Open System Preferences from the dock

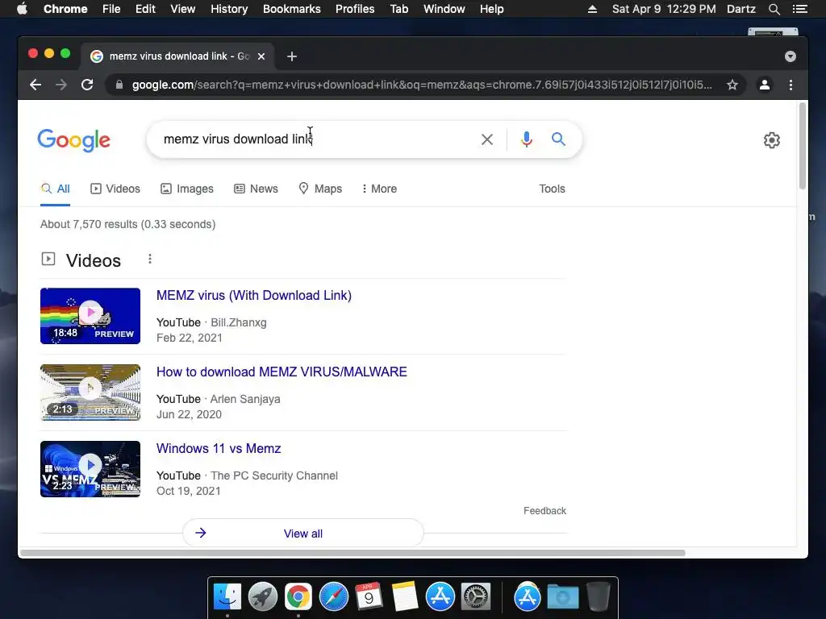pyautogui.click(x=476, y=596)
